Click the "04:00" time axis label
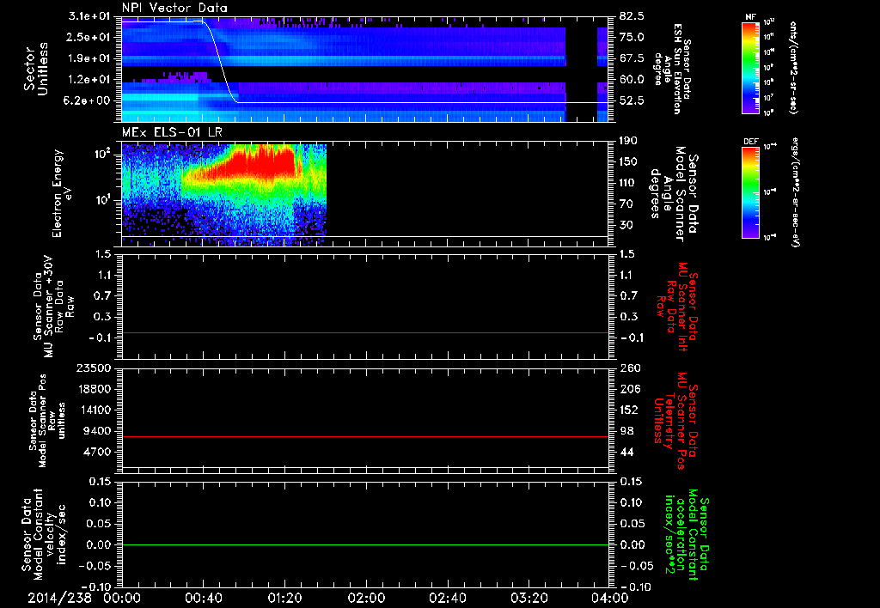 tap(610, 598)
